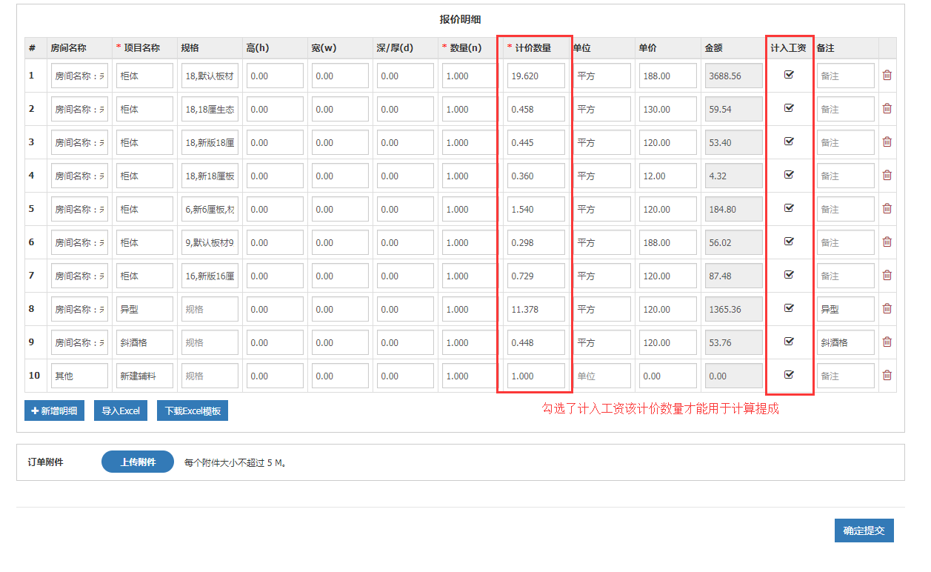Delete row 7 with trash icon
Viewport: 931px width, 572px height.
point(887,275)
